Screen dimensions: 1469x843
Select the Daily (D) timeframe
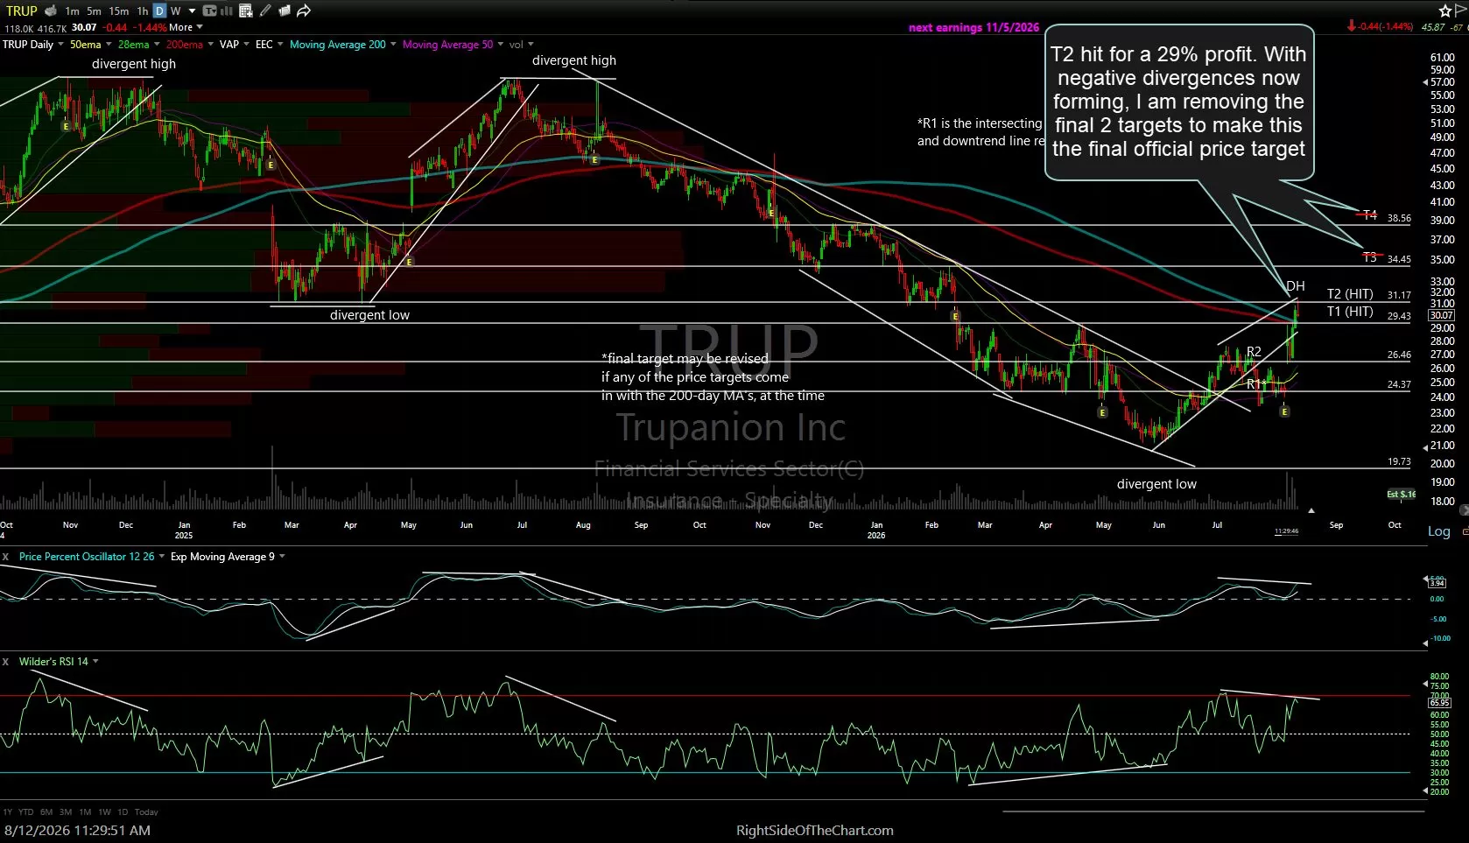159,11
